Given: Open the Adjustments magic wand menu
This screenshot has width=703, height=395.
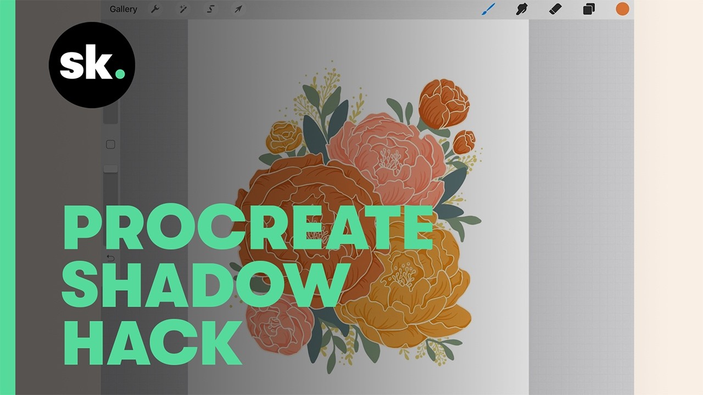Looking at the screenshot, I should pos(183,9).
